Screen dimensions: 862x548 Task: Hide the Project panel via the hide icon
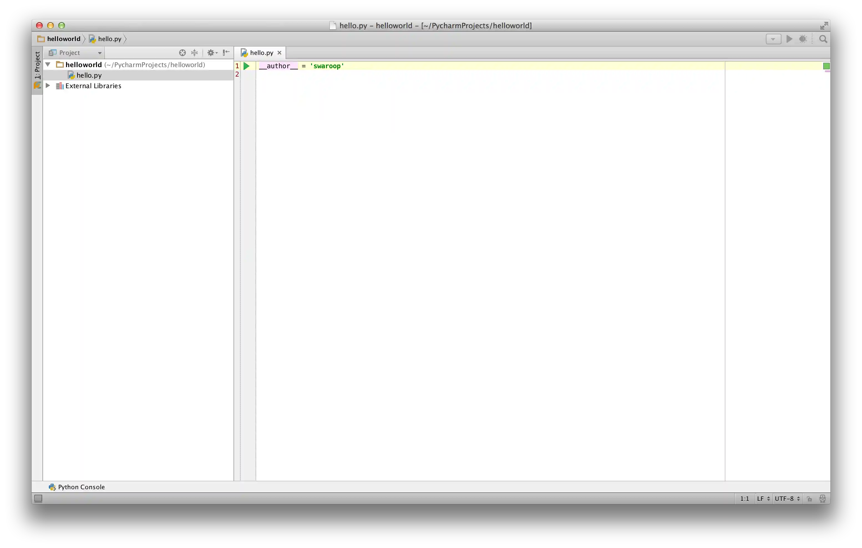(x=225, y=53)
